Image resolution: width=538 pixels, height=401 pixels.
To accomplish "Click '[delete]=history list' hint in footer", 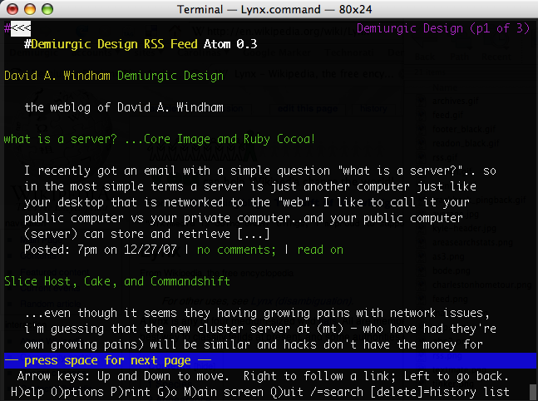I will [440, 392].
